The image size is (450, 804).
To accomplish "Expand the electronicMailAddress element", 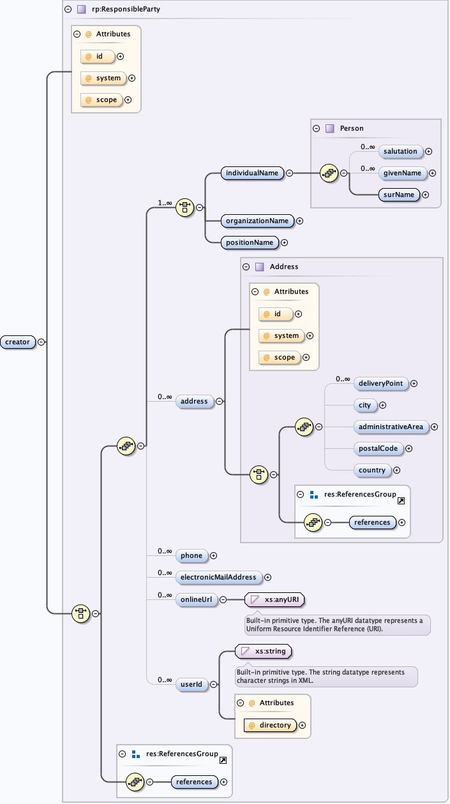I will point(268,577).
